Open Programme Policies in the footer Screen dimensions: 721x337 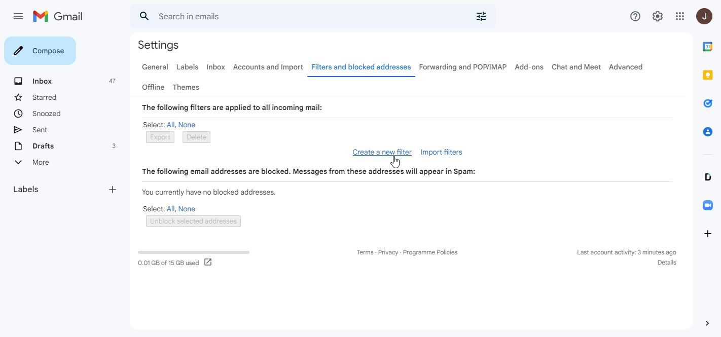click(429, 252)
